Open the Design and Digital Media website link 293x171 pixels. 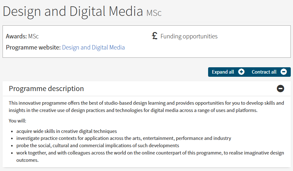(x=93, y=48)
